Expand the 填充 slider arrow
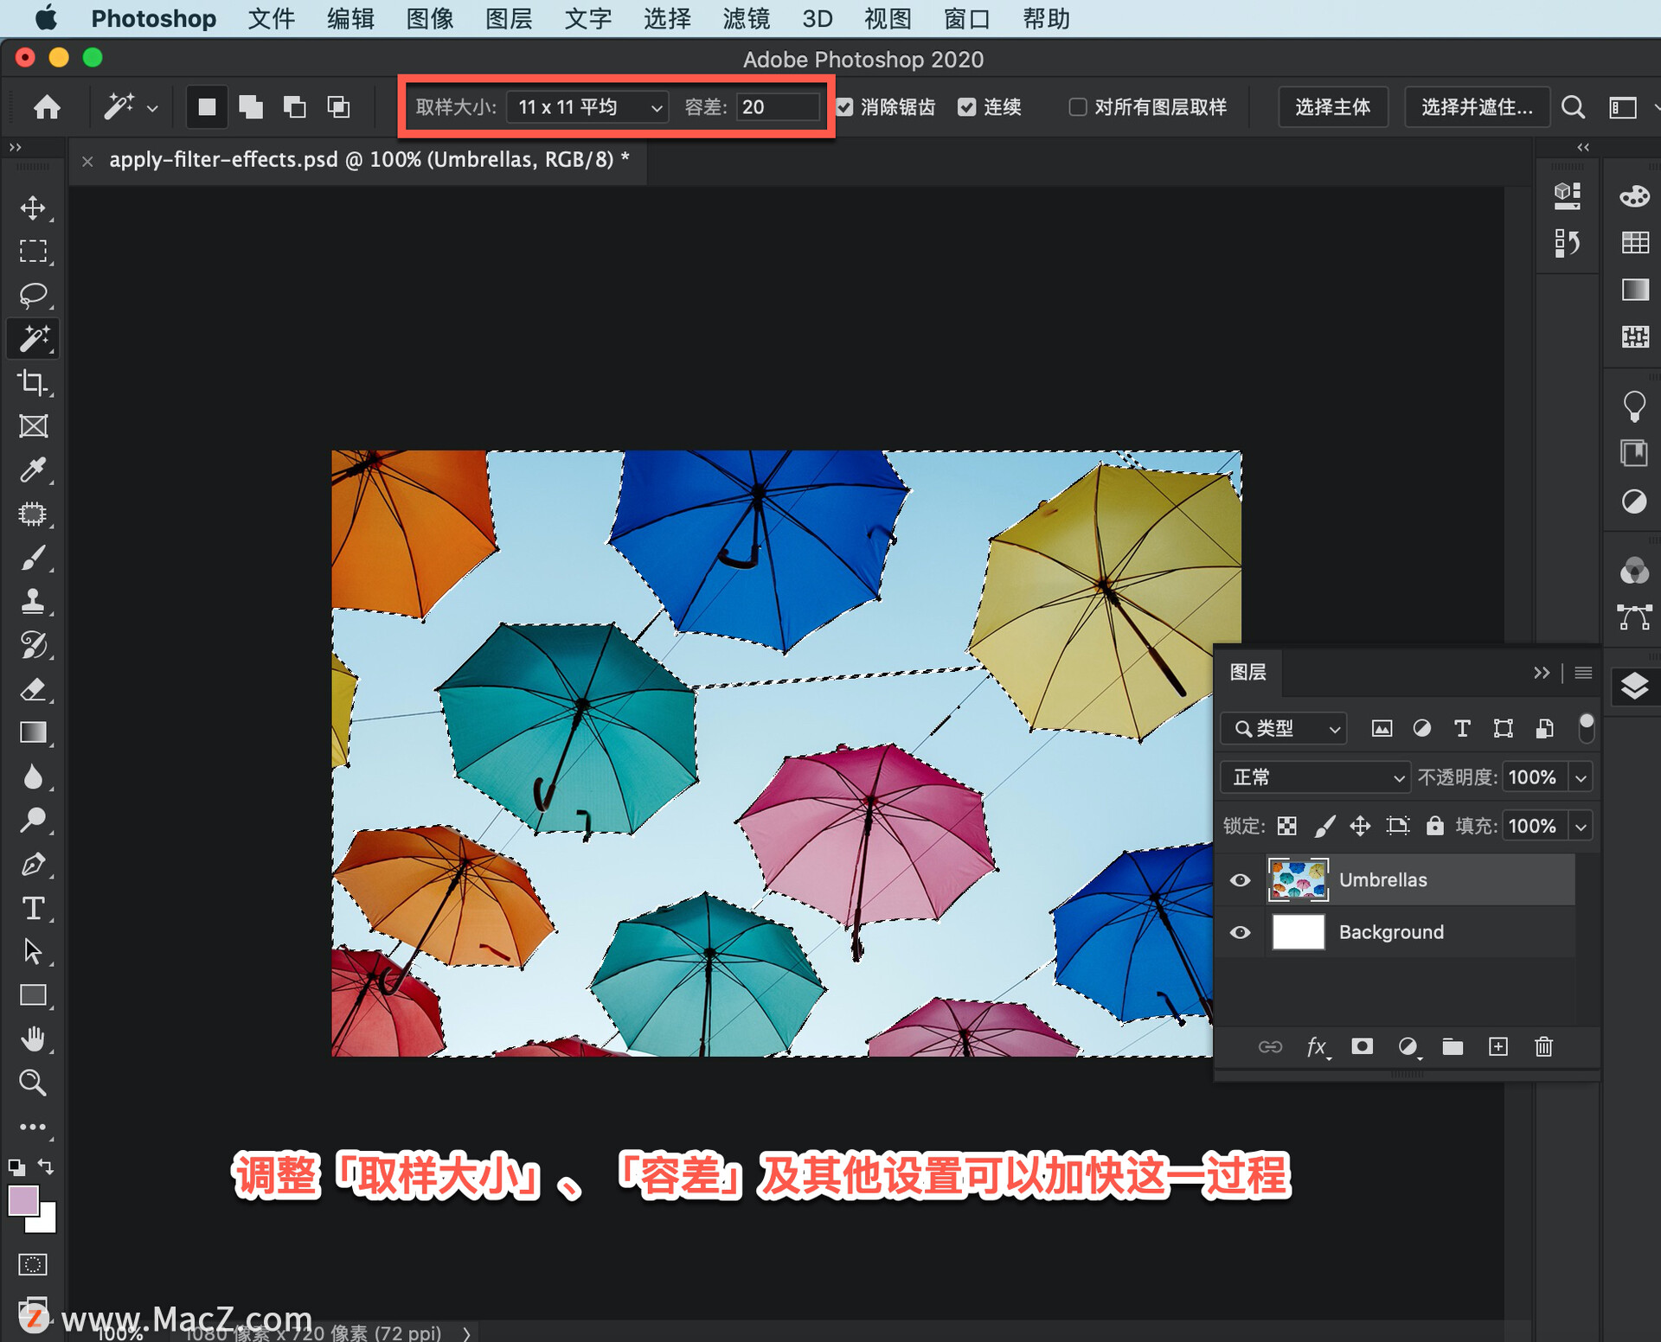1661x1342 pixels. tap(1581, 826)
